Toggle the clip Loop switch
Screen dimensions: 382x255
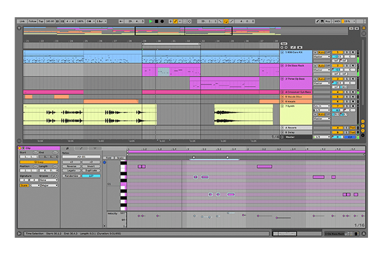coord(39,162)
